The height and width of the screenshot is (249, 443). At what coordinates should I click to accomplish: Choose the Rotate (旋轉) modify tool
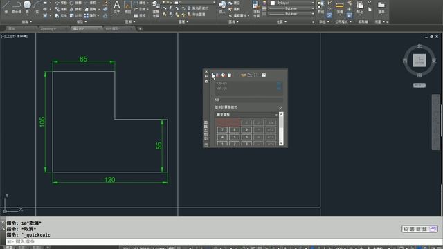[75, 3]
